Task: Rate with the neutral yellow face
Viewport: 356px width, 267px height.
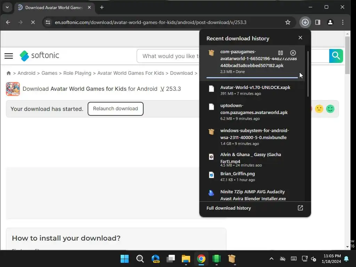Action: pyautogui.click(x=319, y=109)
